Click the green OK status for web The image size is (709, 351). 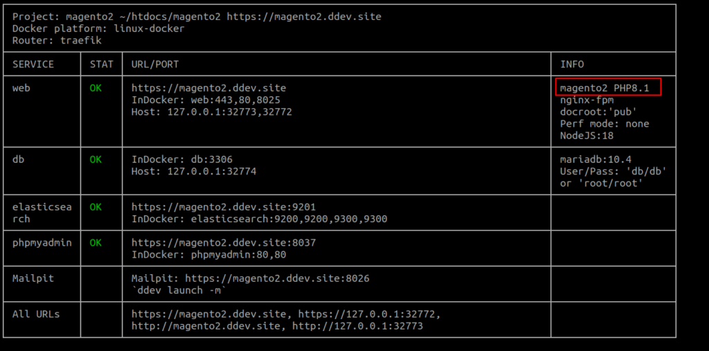click(x=96, y=88)
